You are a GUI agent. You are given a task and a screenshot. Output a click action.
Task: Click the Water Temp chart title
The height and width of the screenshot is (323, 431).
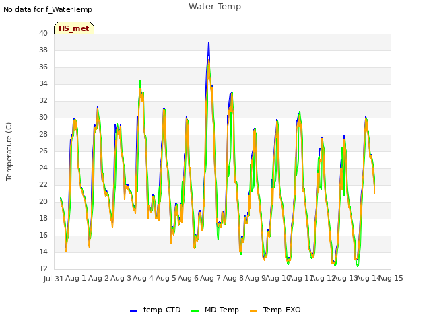pos(215,7)
